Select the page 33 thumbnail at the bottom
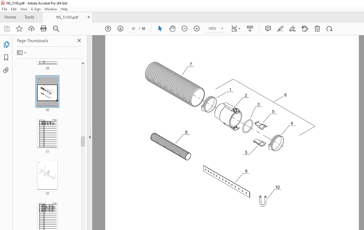This screenshot has width=364, height=230. coord(47,216)
